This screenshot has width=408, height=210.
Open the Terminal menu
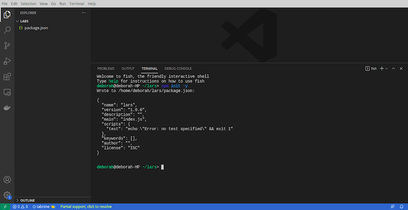coord(77,4)
